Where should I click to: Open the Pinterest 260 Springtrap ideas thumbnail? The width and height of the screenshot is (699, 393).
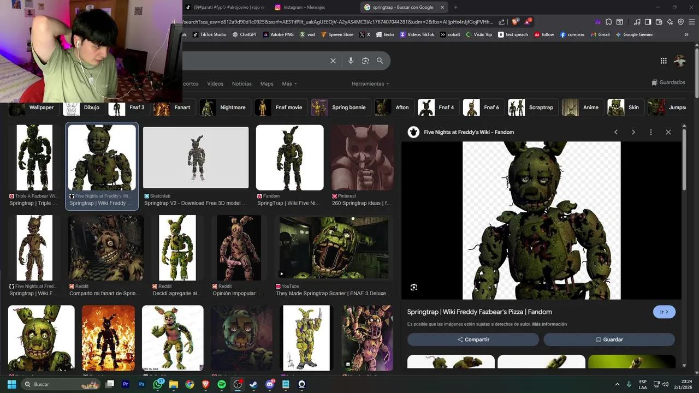[x=363, y=158]
